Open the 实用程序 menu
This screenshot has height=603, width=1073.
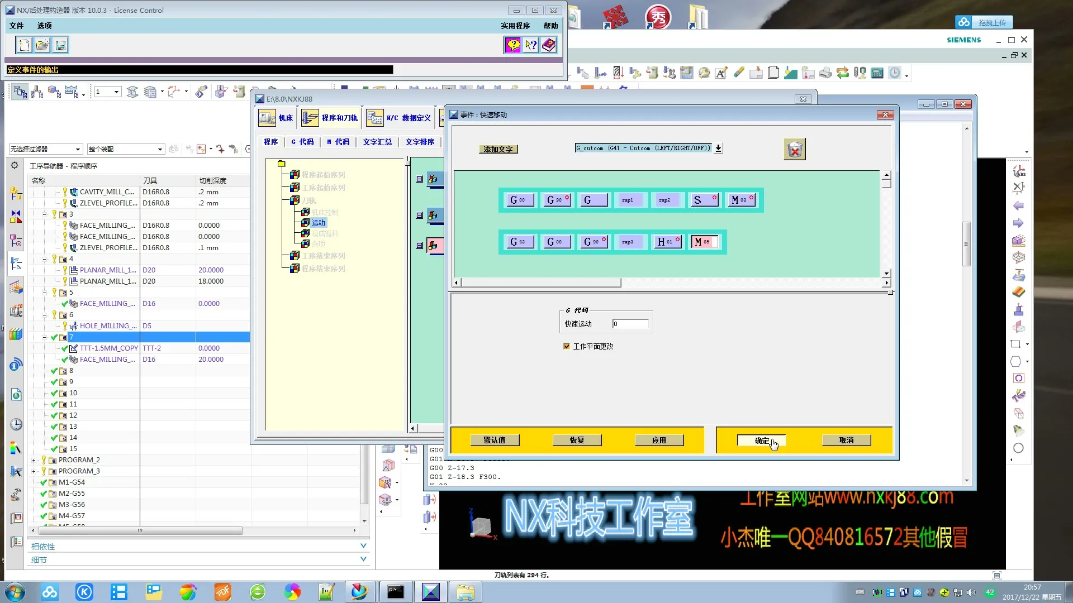(515, 26)
